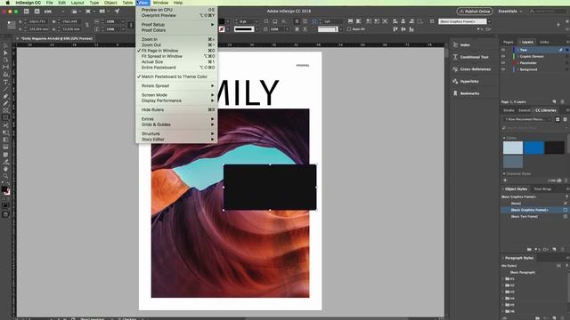Click the Publish Online button
Image resolution: width=570 pixels, height=320 pixels.
point(475,12)
